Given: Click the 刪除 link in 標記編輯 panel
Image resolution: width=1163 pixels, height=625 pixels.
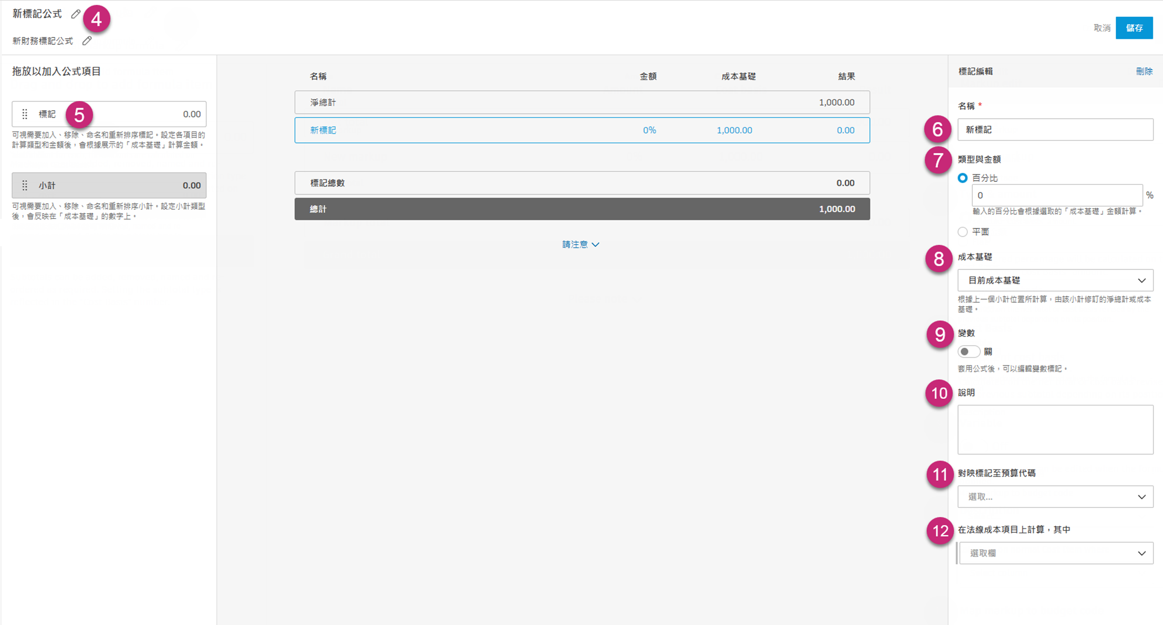Looking at the screenshot, I should pos(1145,71).
